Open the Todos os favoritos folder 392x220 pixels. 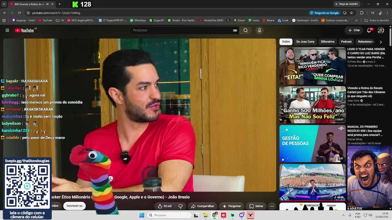(377, 20)
